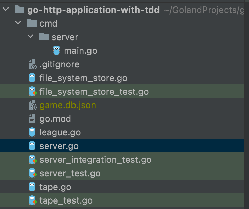Click the server_test.go test gopher icon

[x=33, y=173]
